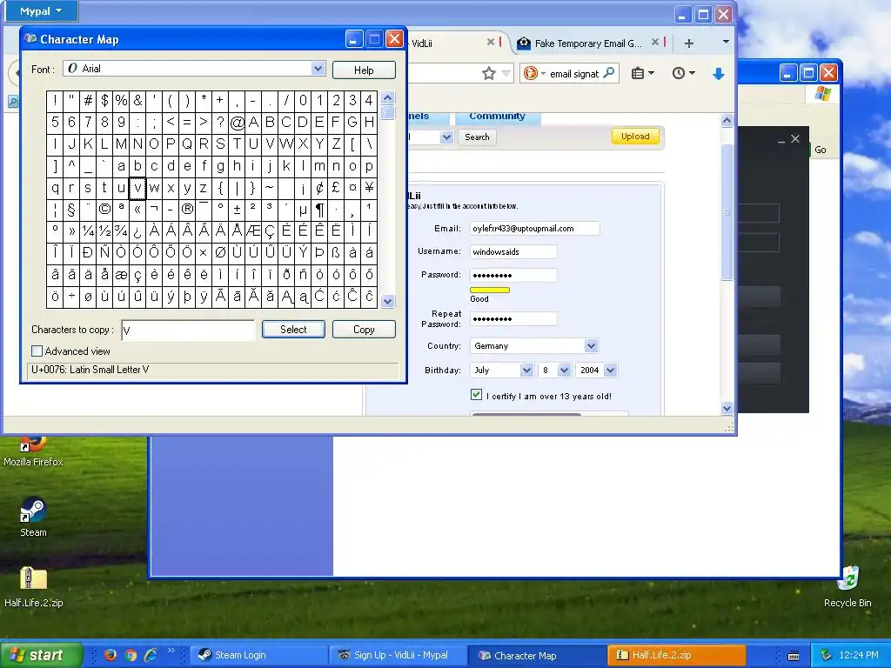
Task: Close the VidLii browser tab
Action: tap(491, 42)
